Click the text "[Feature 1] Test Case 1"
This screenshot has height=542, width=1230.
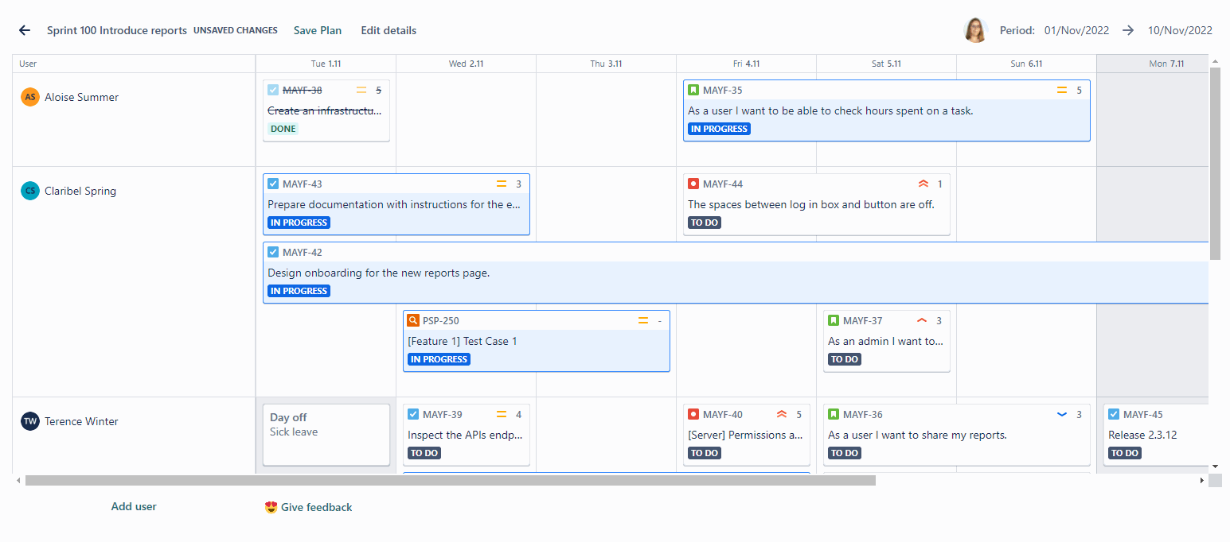click(463, 341)
